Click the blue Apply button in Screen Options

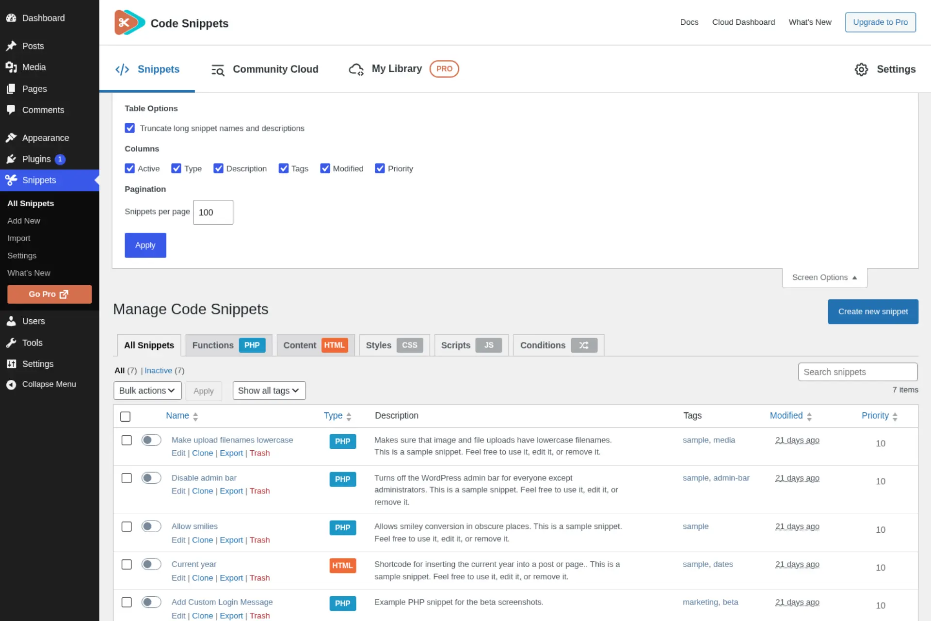[x=145, y=245]
